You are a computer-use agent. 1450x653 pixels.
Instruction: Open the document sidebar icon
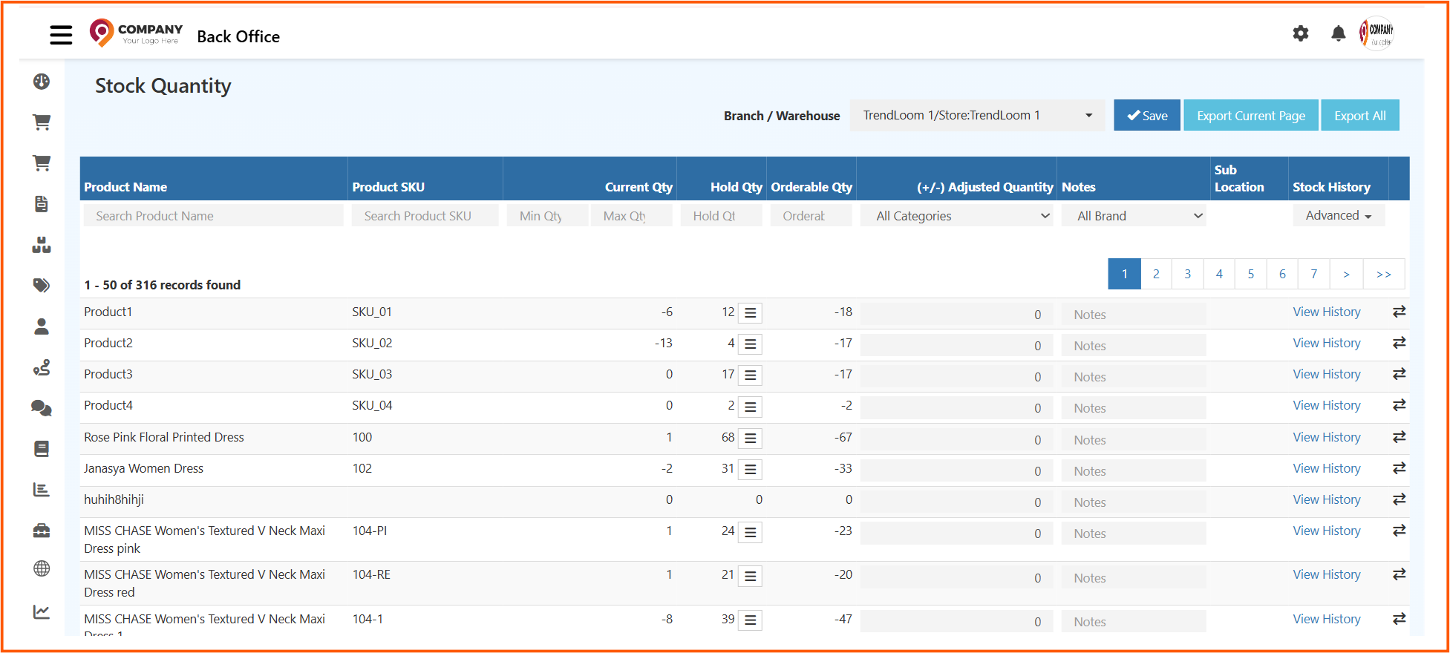point(42,204)
